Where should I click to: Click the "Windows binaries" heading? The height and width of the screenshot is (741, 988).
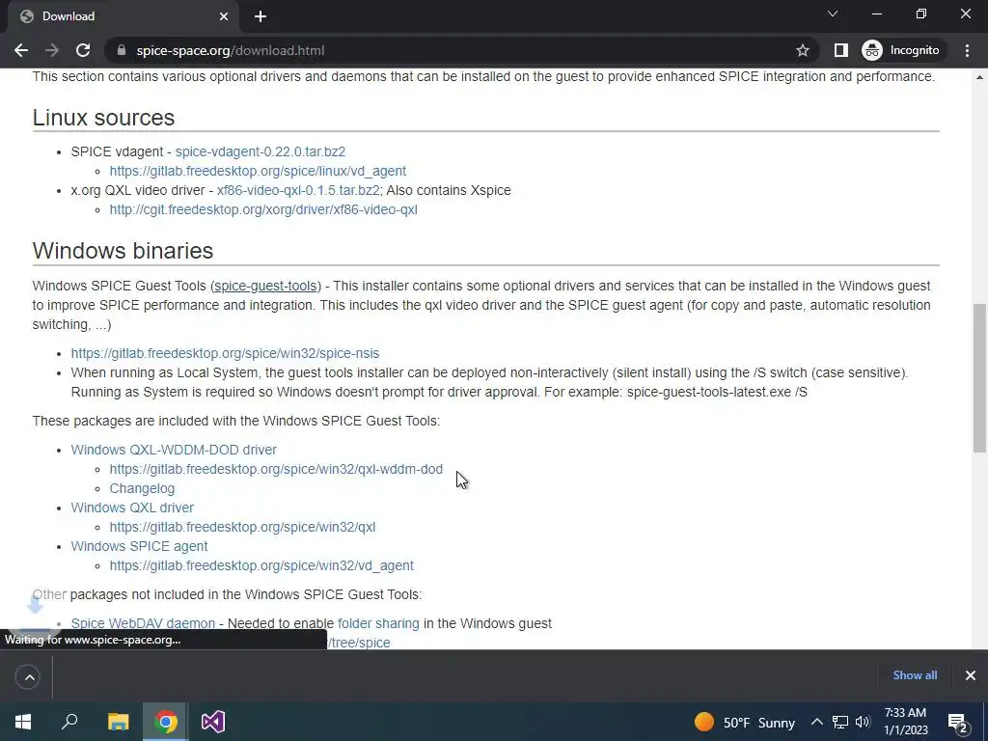[x=123, y=251]
